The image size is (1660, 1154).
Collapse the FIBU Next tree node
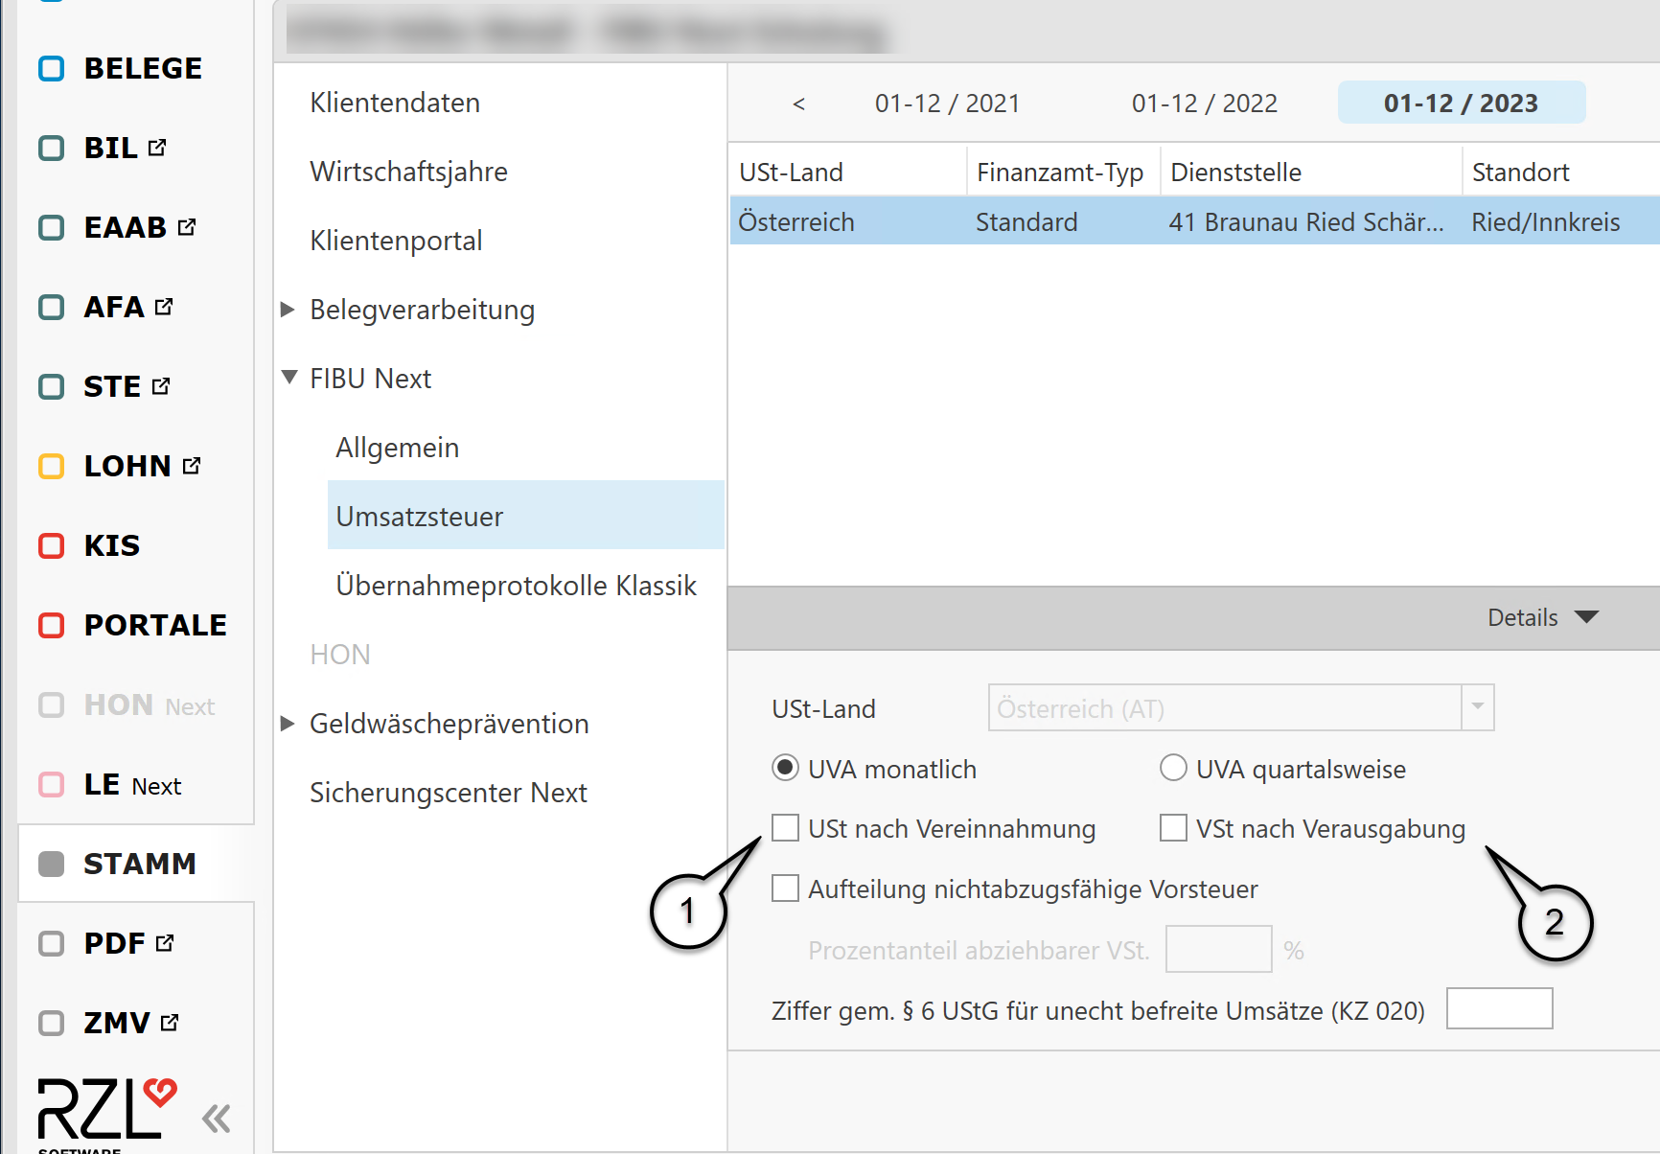(288, 378)
